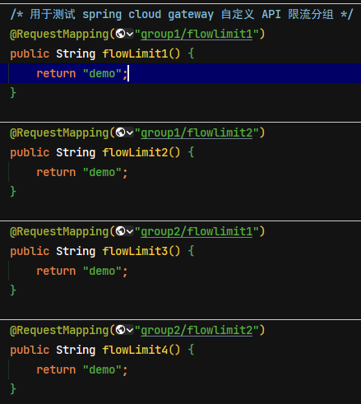This screenshot has height=404, width=361.
Task: Place cursor in flowLimit1 method name
Action: (x=135, y=53)
